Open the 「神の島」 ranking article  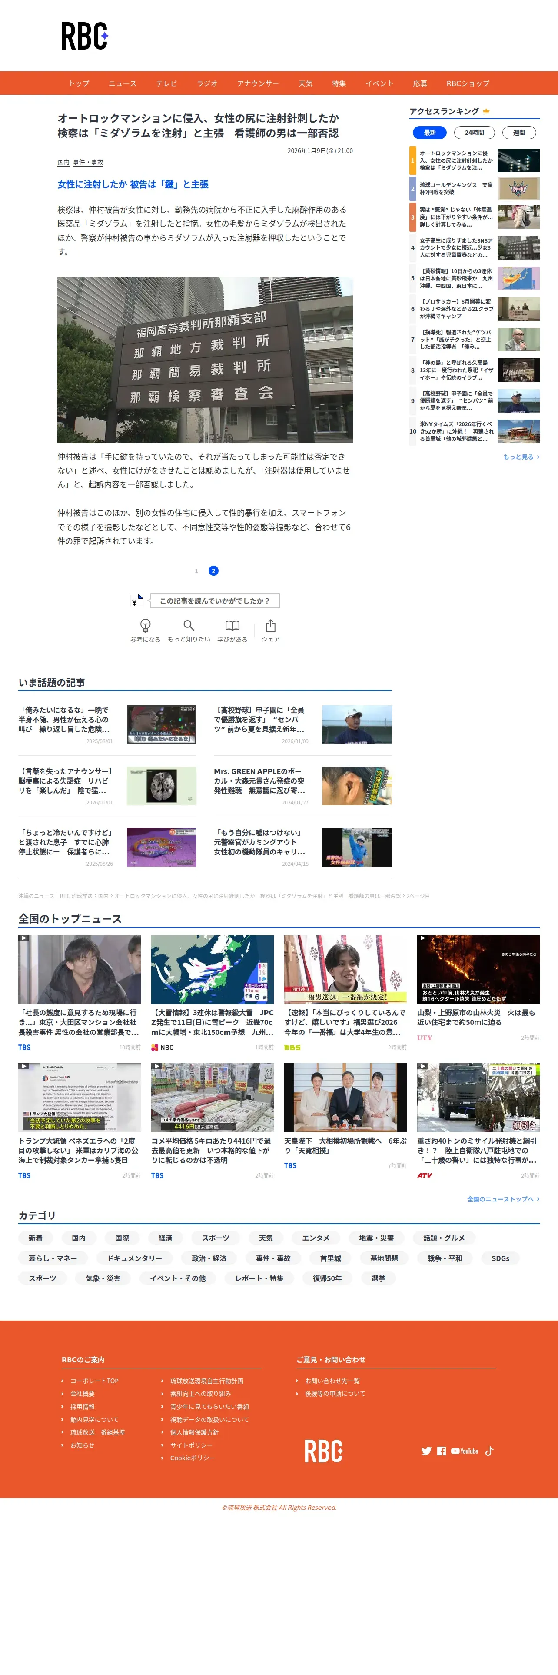474,370
